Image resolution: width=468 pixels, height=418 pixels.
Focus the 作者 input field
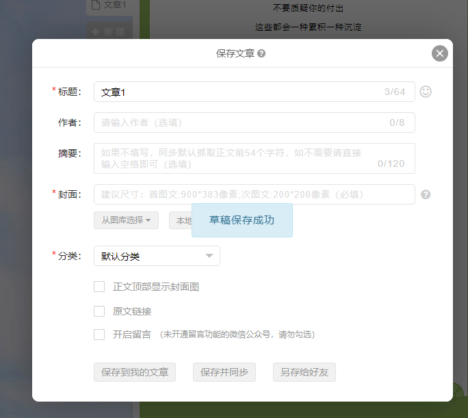255,122
